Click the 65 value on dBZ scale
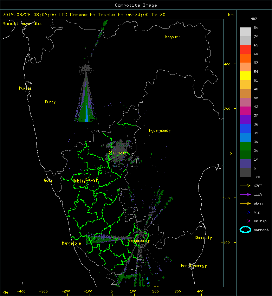This screenshot has width=272, height=296. [x=256, y=45]
